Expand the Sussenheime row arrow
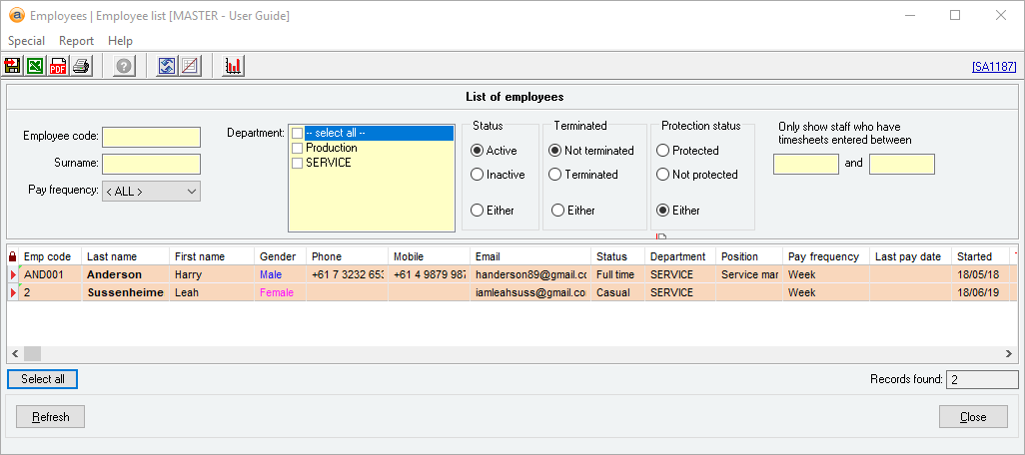This screenshot has width=1025, height=455. [x=13, y=293]
